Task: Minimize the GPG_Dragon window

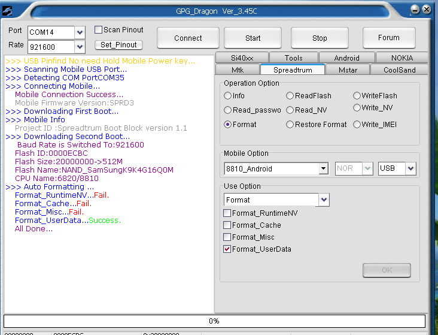Action: click(x=415, y=10)
